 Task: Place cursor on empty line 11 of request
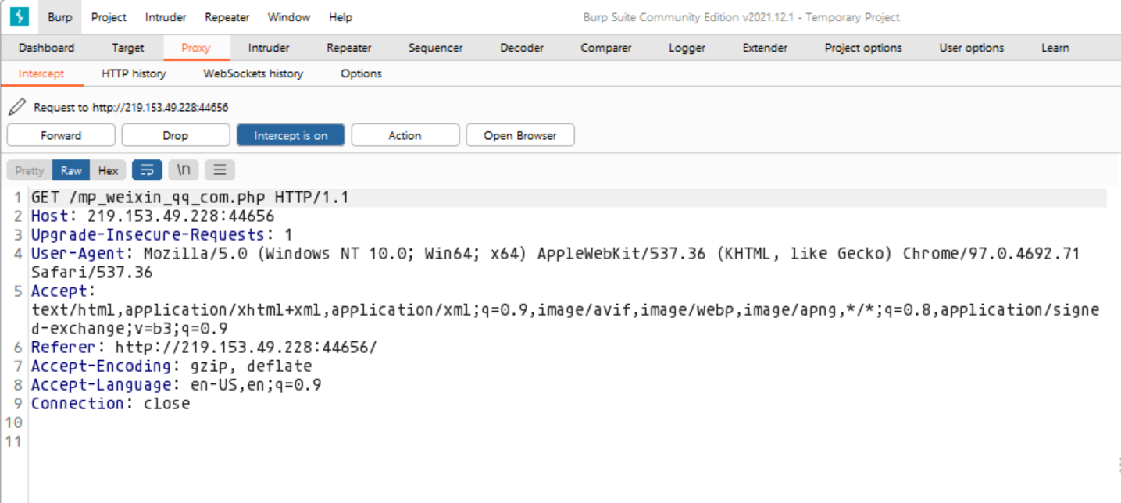(x=569, y=441)
